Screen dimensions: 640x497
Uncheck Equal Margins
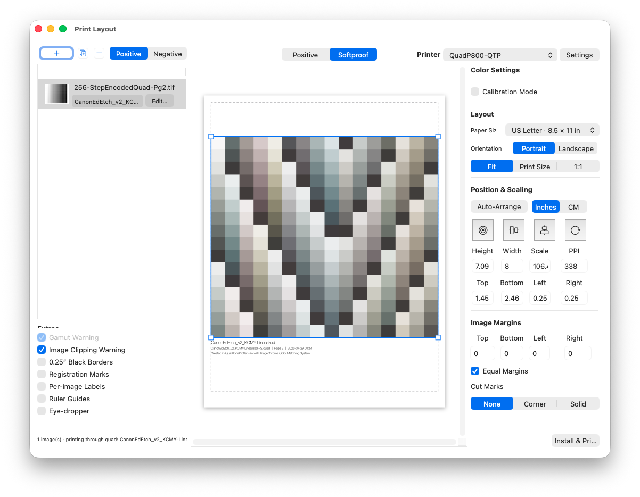[x=475, y=371]
